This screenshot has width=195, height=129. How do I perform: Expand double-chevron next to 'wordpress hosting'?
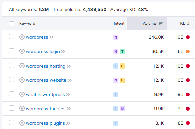point(69,66)
